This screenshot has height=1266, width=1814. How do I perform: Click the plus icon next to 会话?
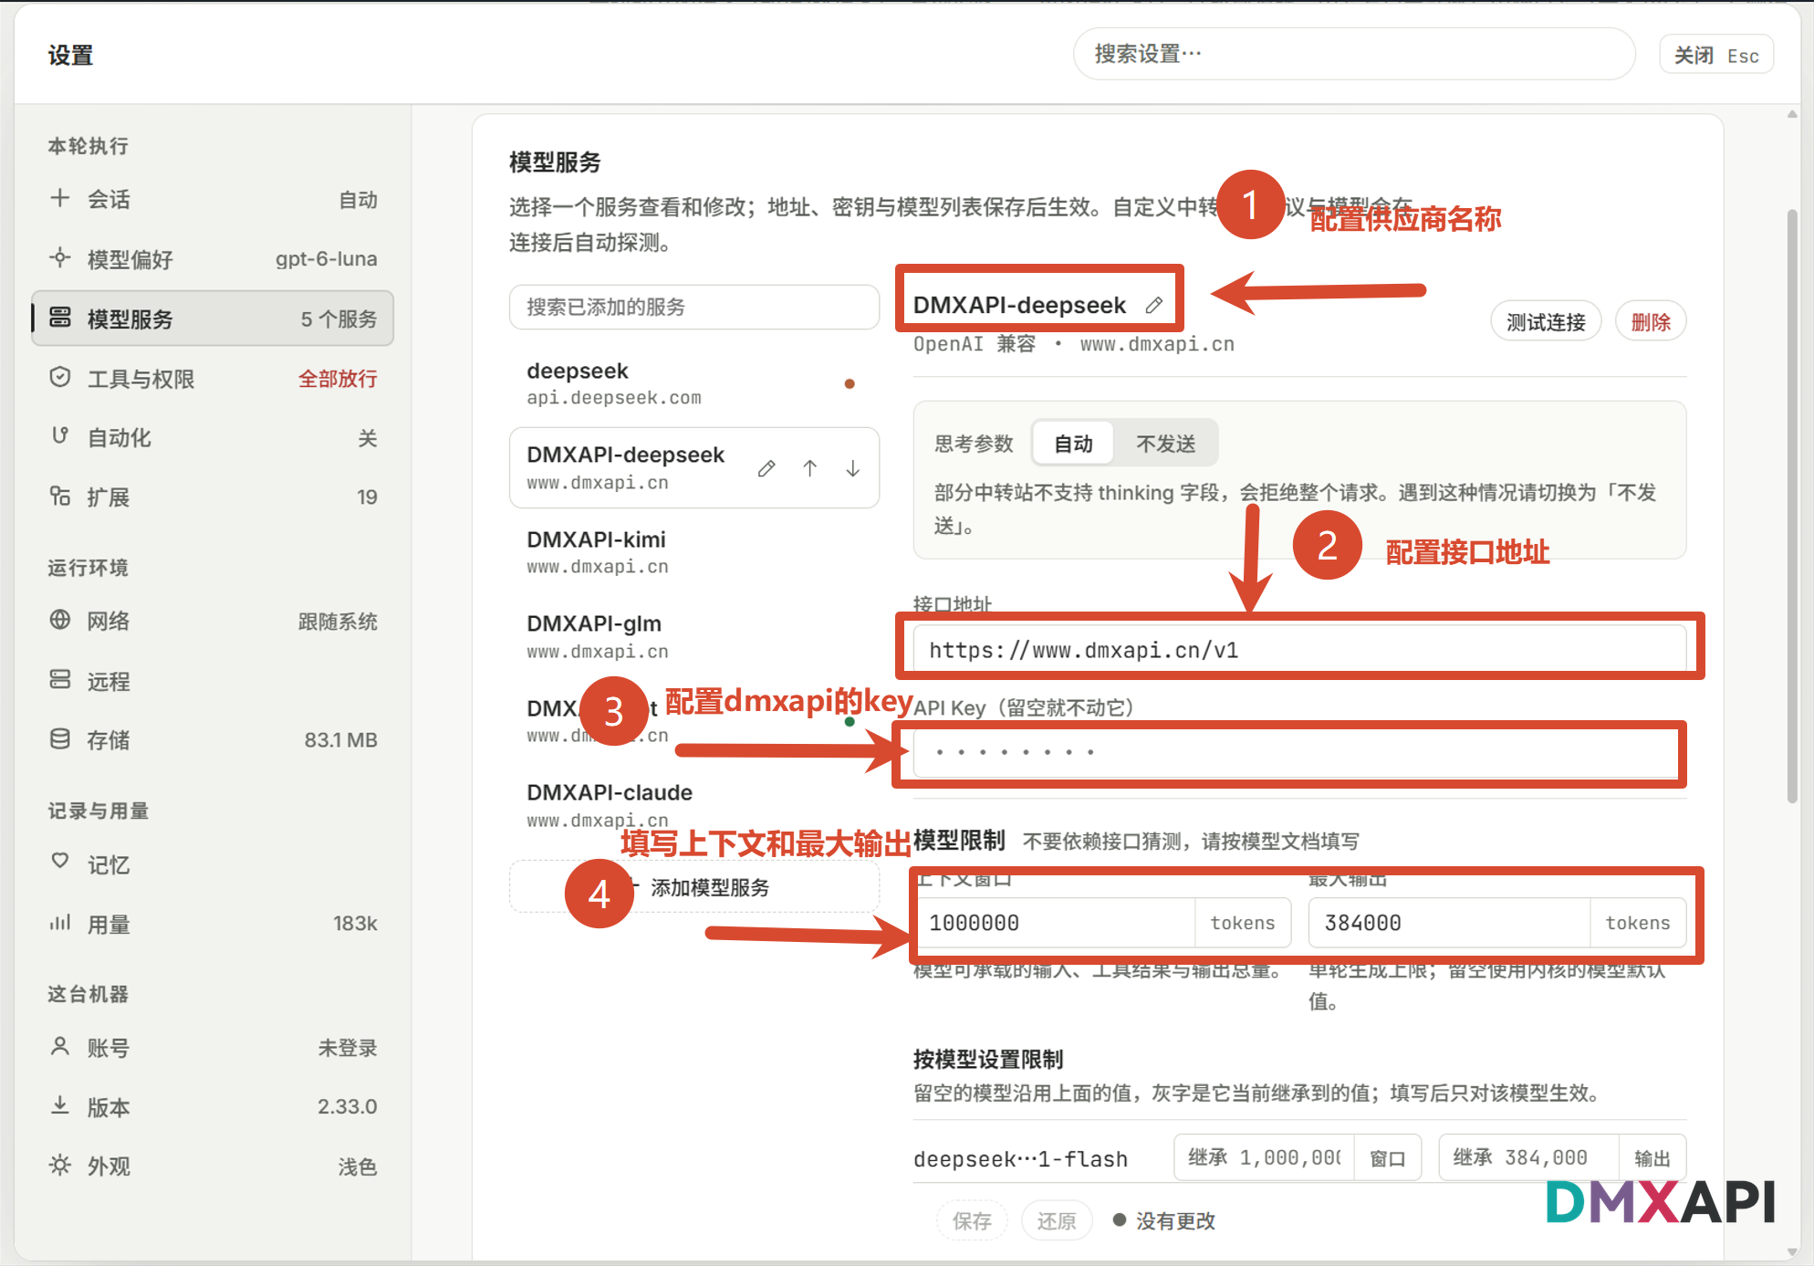[x=60, y=198]
